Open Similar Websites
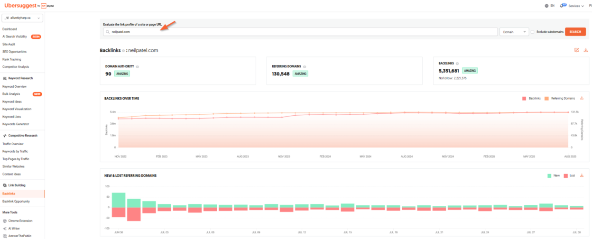Image resolution: width=592 pixels, height=239 pixels. pyautogui.click(x=13, y=166)
